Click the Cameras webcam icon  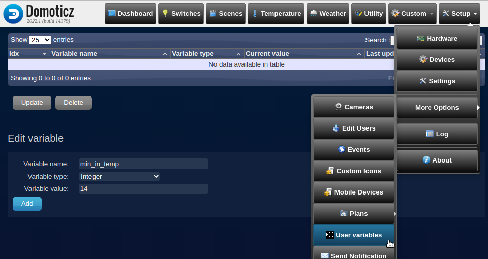pos(339,107)
